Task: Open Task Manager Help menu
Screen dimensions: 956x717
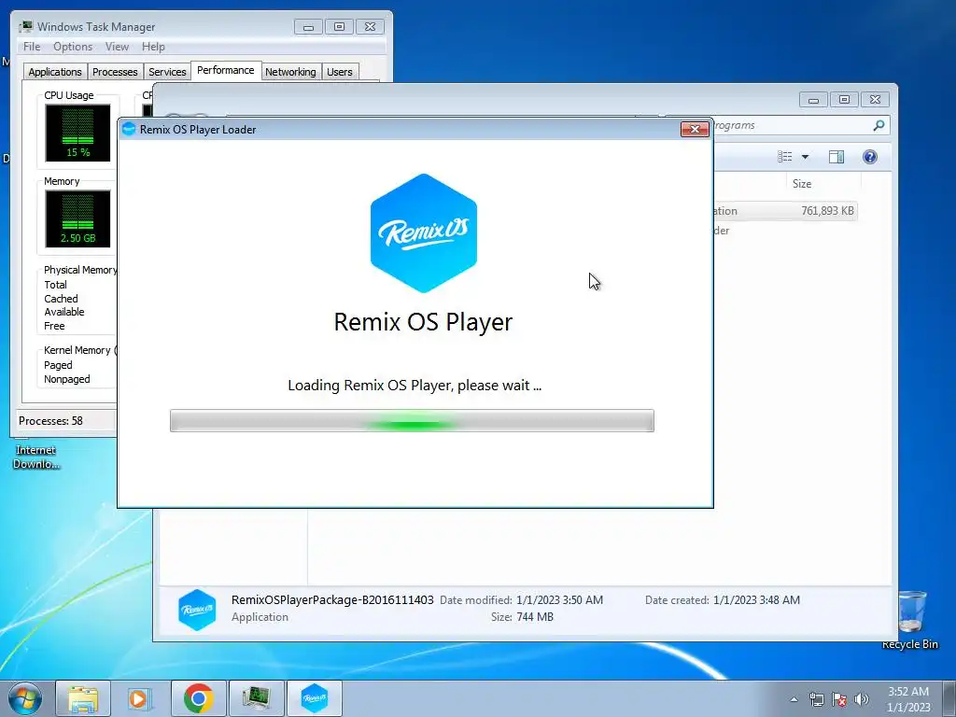Action: coord(153,47)
